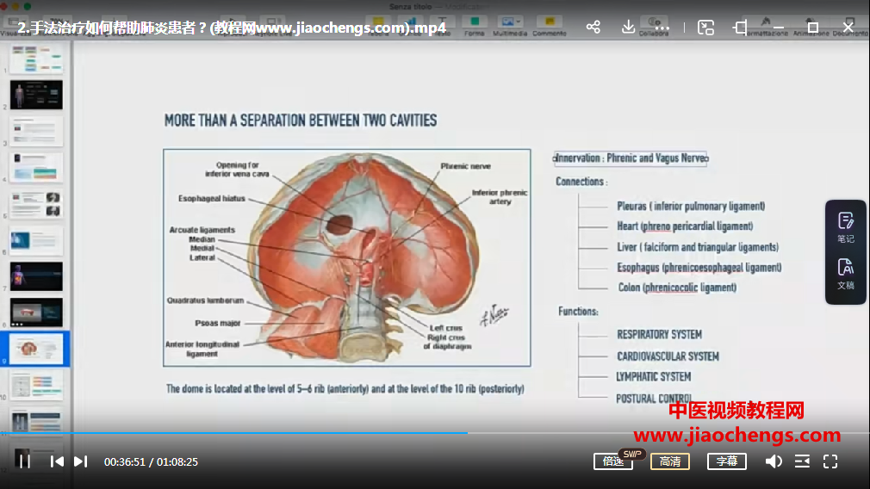
Task: Select slide thumbnail 8
Action: coord(36,313)
